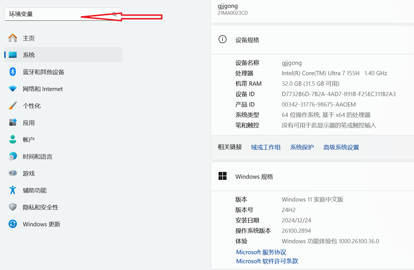Click Windows 功能体验包 value
Viewport: 414px width, 270px height.
click(x=330, y=241)
